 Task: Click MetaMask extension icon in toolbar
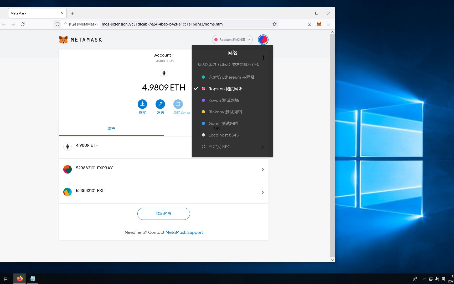pos(319,24)
